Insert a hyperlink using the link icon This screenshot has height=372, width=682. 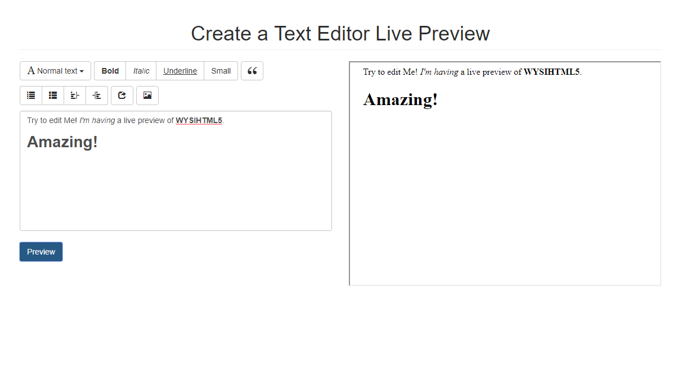tap(122, 96)
